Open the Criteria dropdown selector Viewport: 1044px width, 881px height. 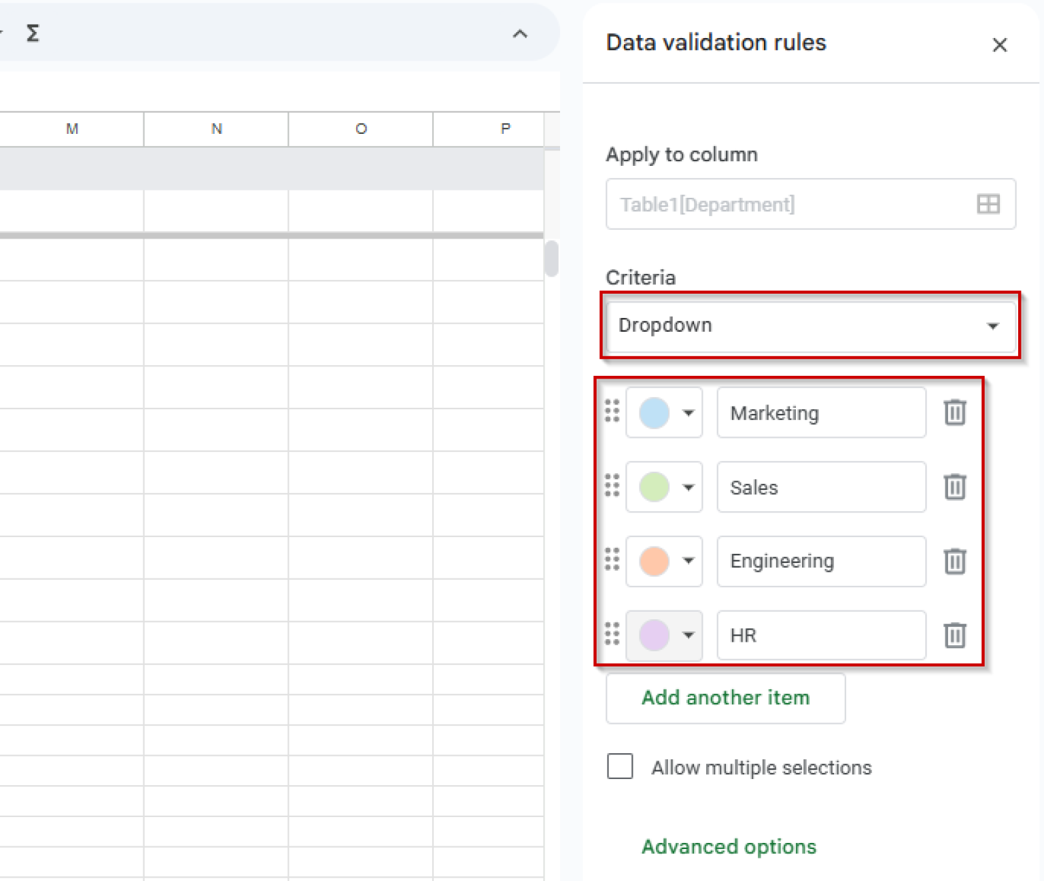810,326
